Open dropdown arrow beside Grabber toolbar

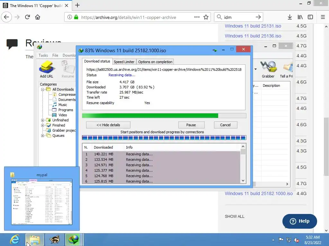pyautogui.click(x=255, y=69)
